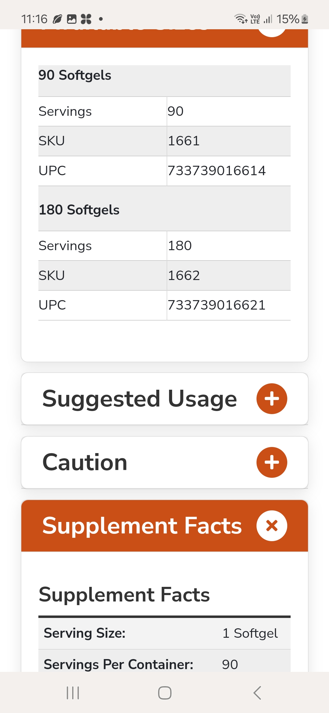Open the recent apps button
The width and height of the screenshot is (329, 713).
point(73,693)
